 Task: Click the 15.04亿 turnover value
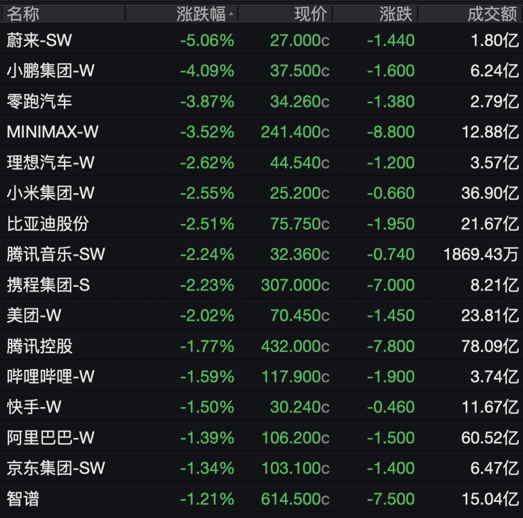[491, 499]
